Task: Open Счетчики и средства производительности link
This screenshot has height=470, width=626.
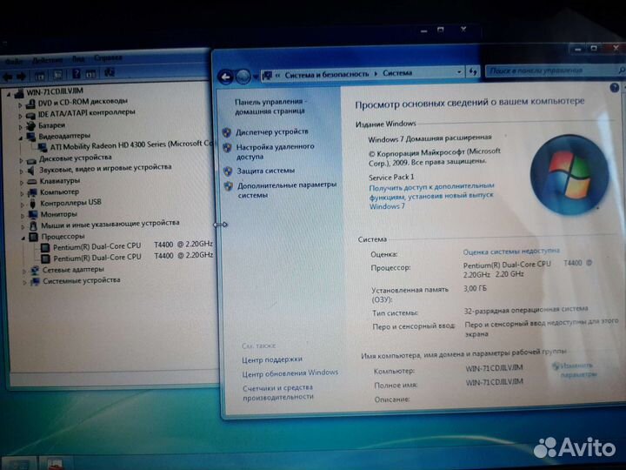Action: 278,392
